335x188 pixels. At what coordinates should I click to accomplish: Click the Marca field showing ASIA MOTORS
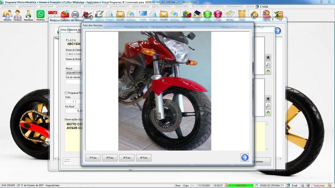[74, 73]
